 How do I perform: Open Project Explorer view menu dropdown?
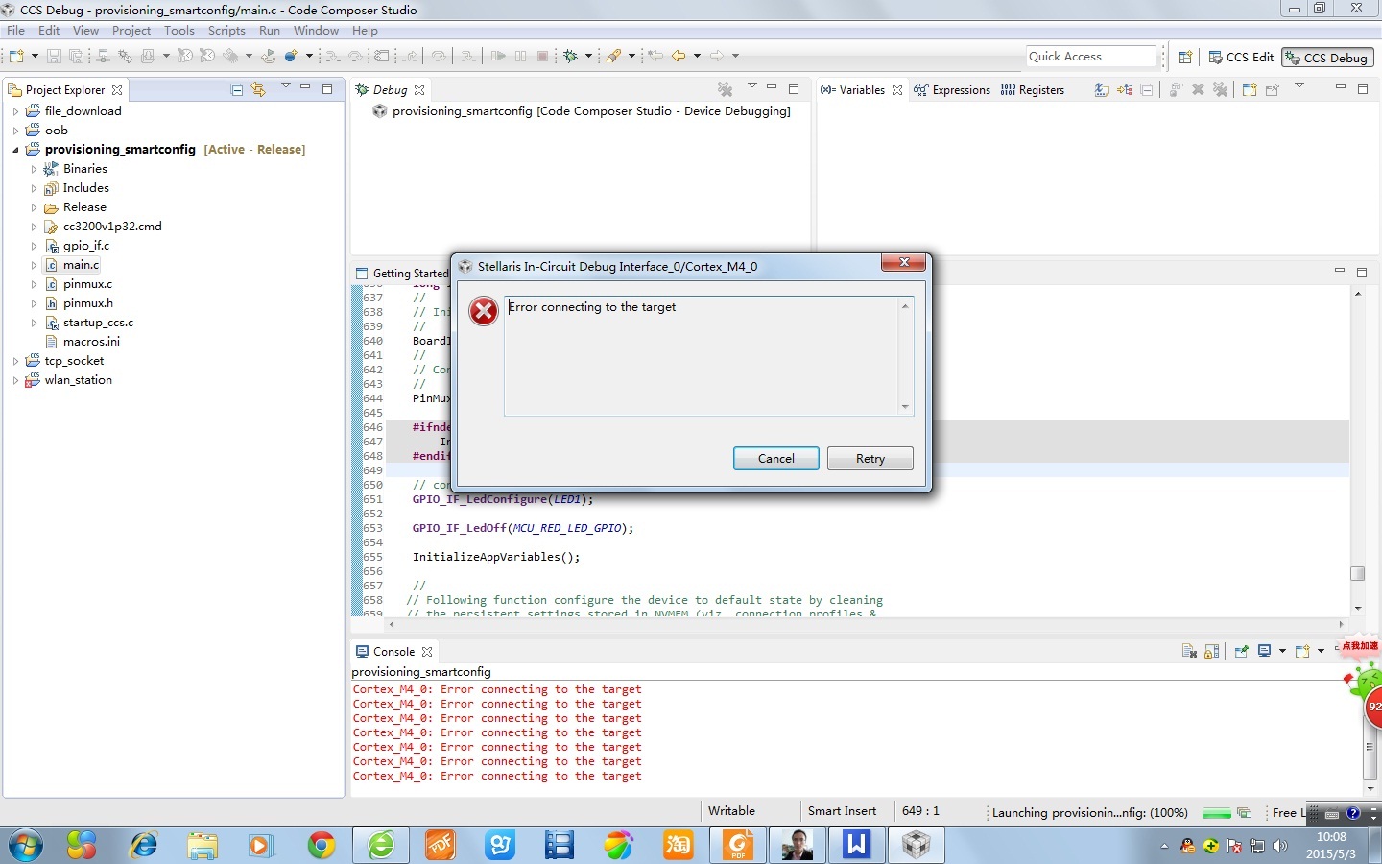[x=285, y=86]
